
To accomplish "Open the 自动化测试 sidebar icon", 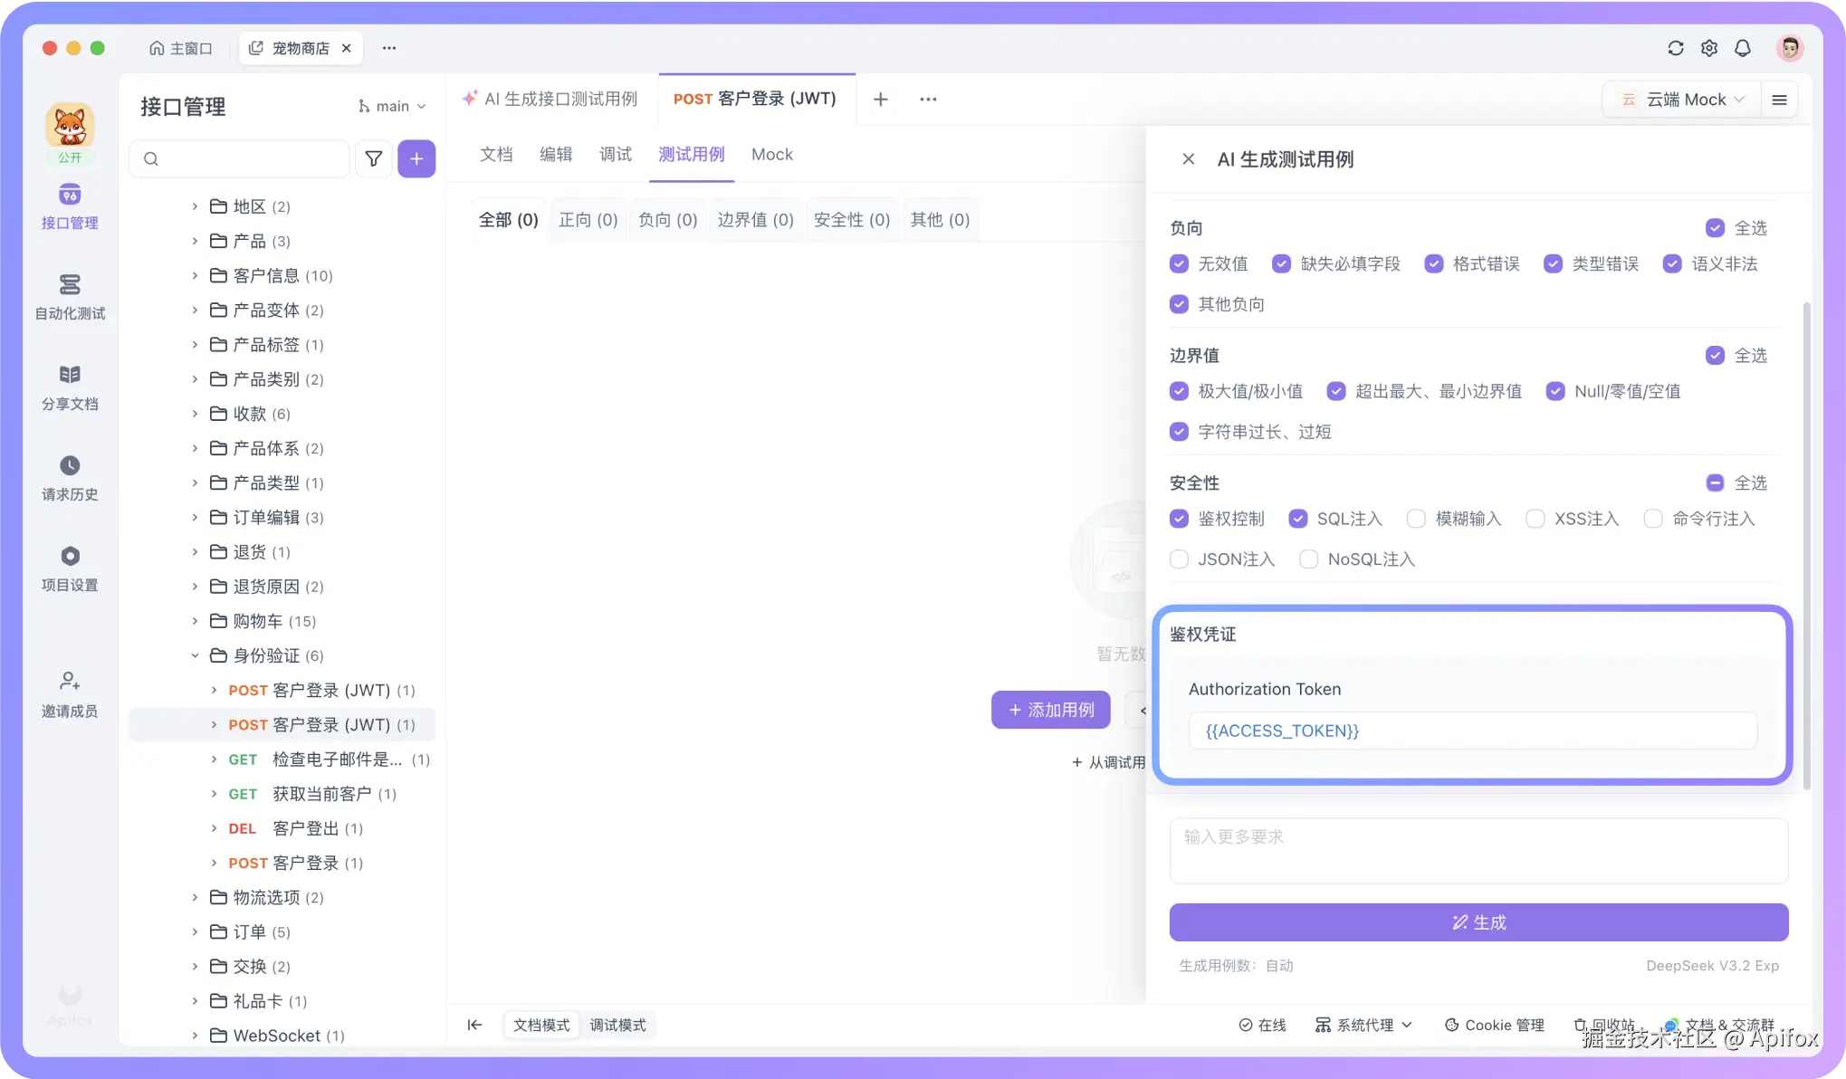I will (70, 285).
